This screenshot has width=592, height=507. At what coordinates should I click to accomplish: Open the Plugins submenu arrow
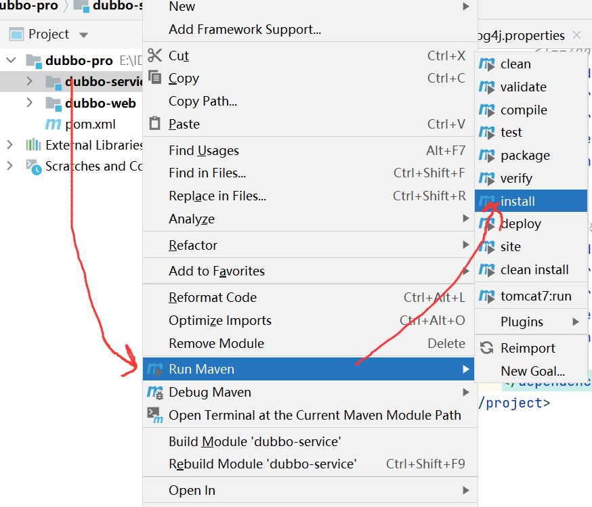point(575,322)
